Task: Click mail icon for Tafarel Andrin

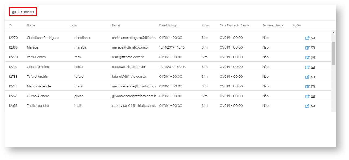Action: [313, 77]
